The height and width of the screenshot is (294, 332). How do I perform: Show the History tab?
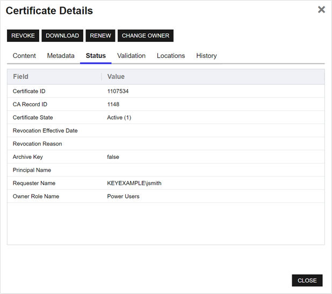(x=206, y=56)
